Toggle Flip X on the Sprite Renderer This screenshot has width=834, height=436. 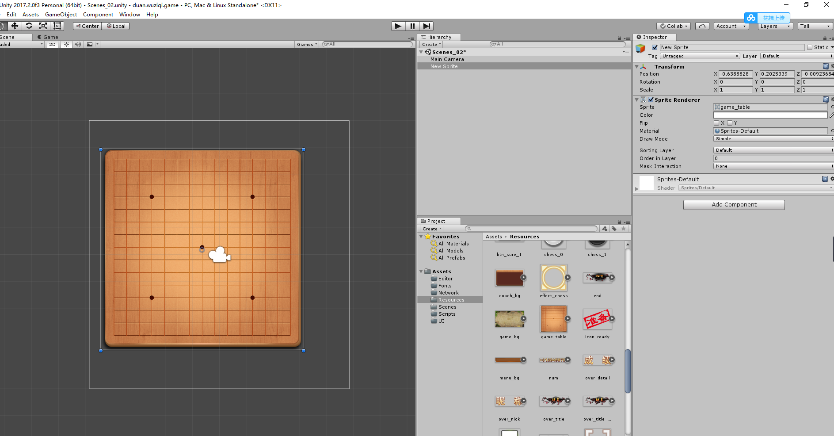pyautogui.click(x=717, y=122)
